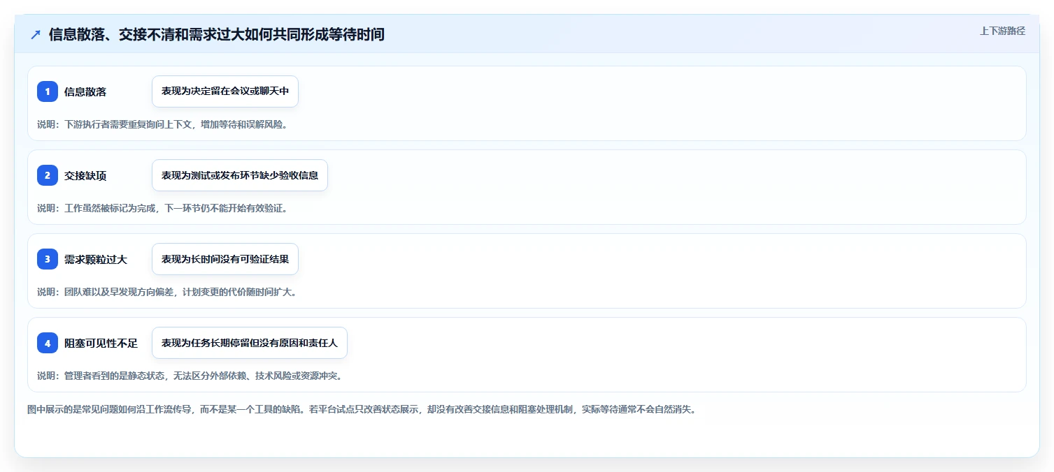Click the footer paragraph starting 图中展示的是常见问题

[362, 409]
